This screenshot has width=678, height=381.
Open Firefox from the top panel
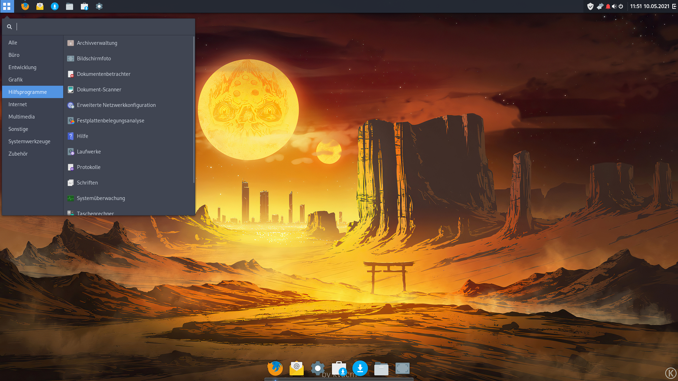point(25,6)
